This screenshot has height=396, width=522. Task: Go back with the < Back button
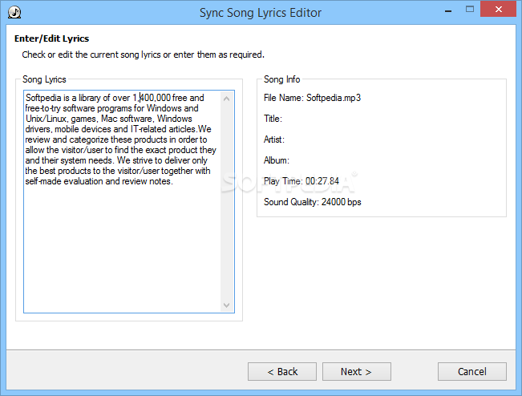(x=282, y=371)
